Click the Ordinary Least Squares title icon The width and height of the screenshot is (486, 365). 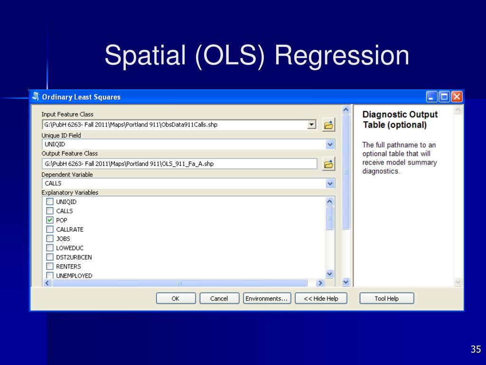coord(36,97)
